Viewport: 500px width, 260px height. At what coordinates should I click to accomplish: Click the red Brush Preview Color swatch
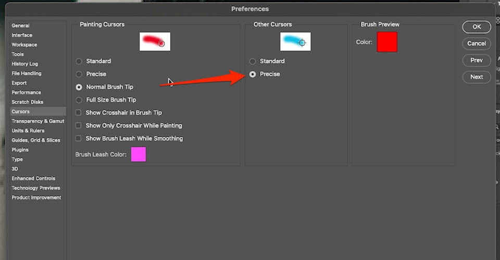pos(387,42)
